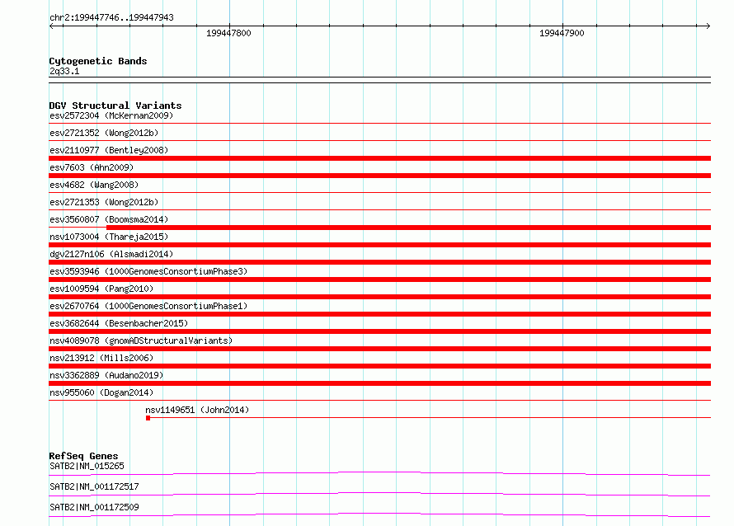Viewport: 734px width, 526px height.
Task: Open gene SATB2|NM_015265
Action: pos(87,466)
